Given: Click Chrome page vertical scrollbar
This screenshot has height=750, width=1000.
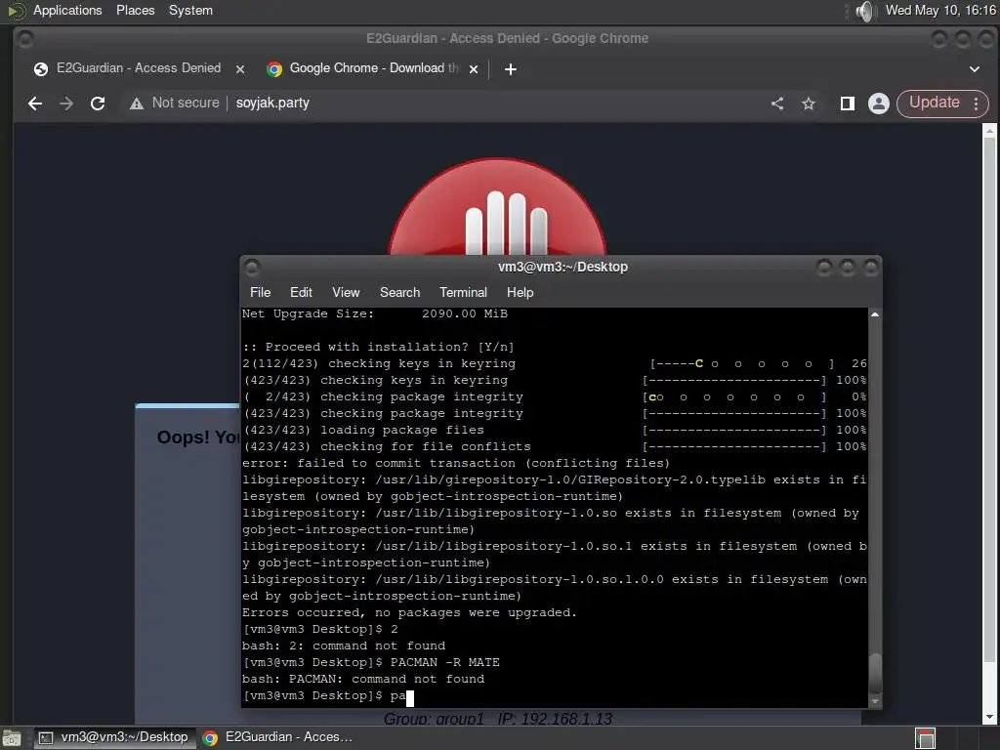Looking at the screenshot, I should (989, 398).
